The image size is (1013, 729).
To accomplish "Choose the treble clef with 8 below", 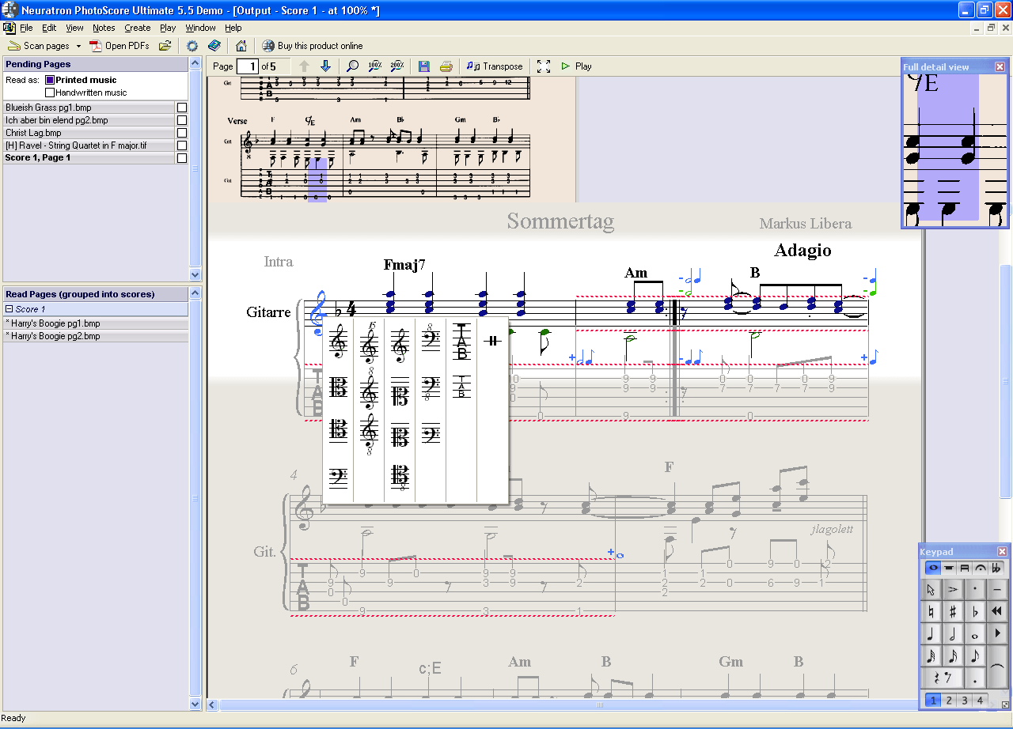I will [369, 433].
